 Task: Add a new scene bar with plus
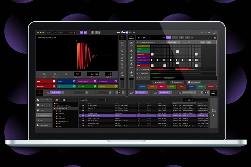[192, 38]
